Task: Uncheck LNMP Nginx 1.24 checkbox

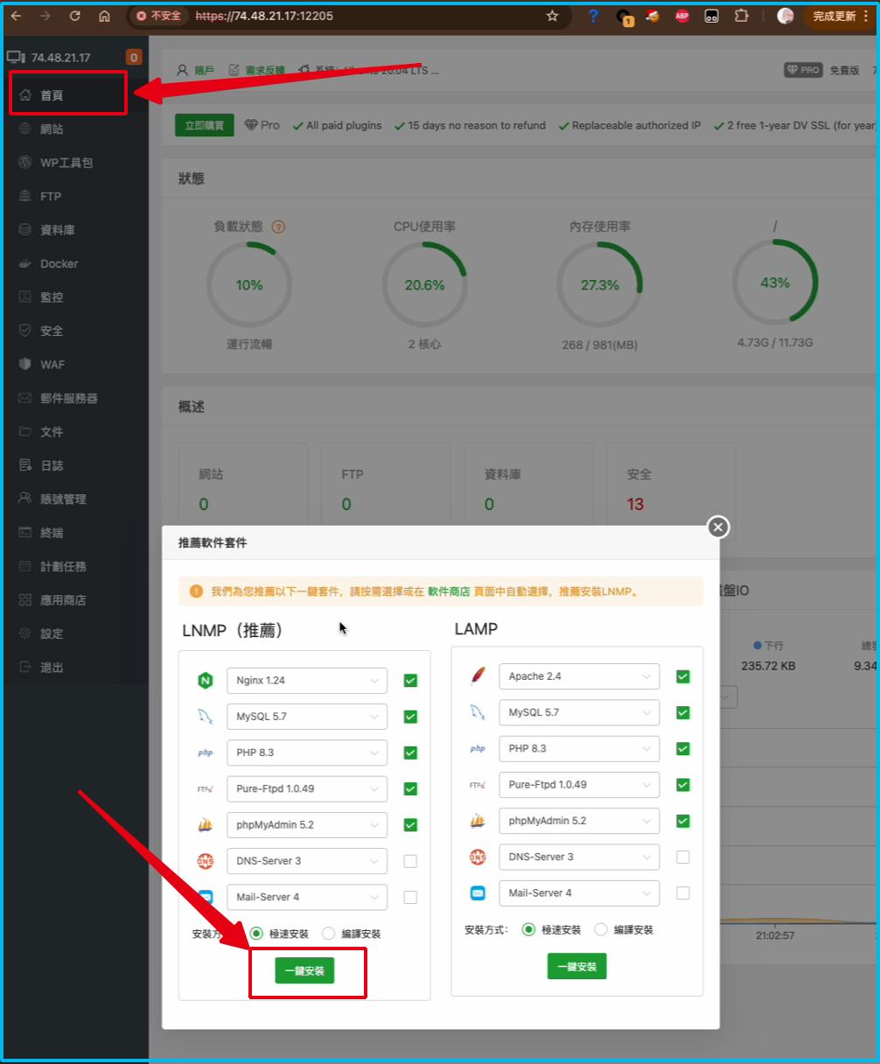Action: (410, 681)
